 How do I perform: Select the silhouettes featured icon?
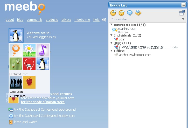16,82
